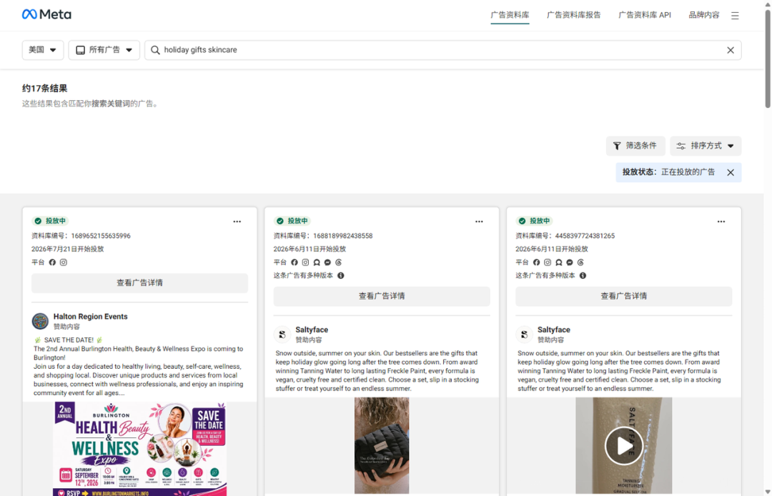
Task: Click 投放中 status on Halton ad
Action: [50, 221]
